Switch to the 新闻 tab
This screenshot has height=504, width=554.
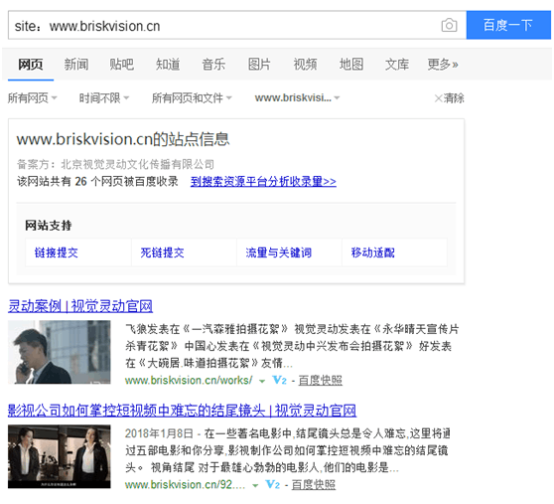tap(76, 65)
